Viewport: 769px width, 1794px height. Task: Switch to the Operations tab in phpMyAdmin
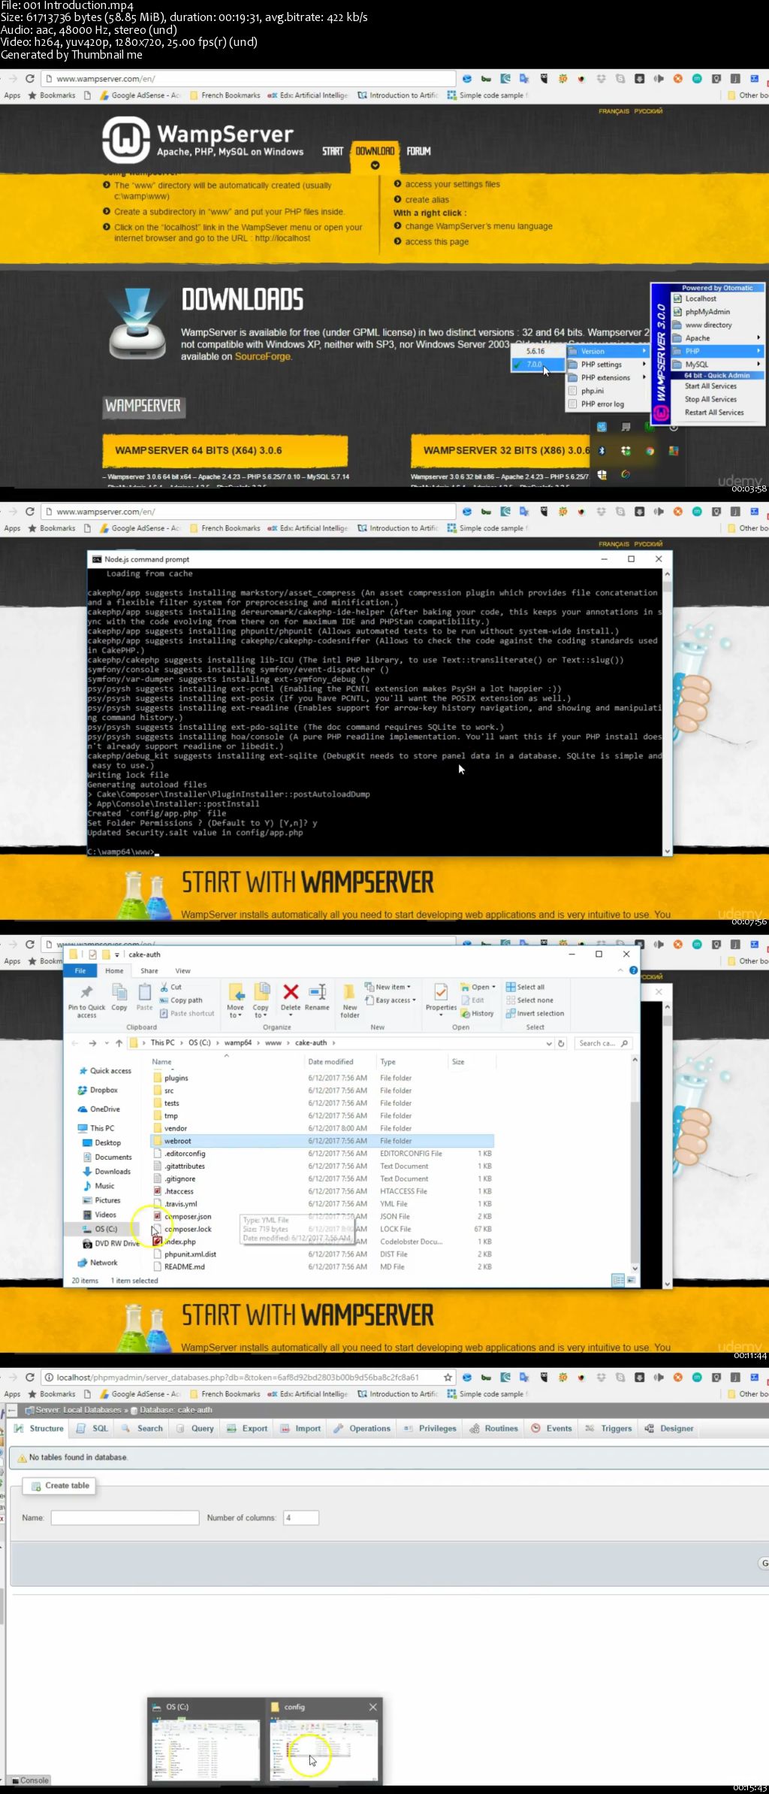pyautogui.click(x=362, y=1429)
